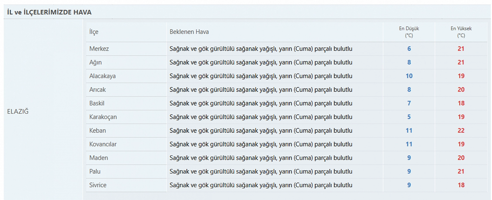Image resolution: width=492 pixels, height=200 pixels.
Task: Click the forecast text in the Palu row
Action: click(x=261, y=171)
